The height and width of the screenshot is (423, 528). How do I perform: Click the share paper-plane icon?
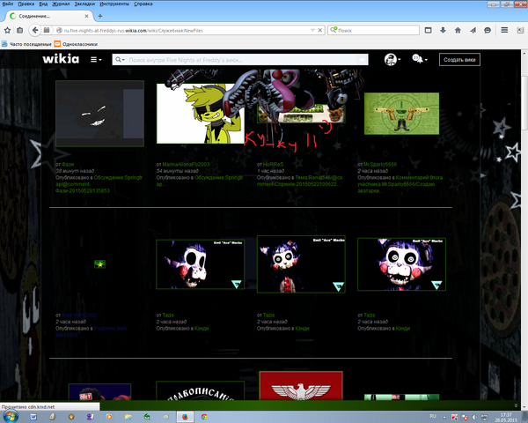(x=473, y=30)
